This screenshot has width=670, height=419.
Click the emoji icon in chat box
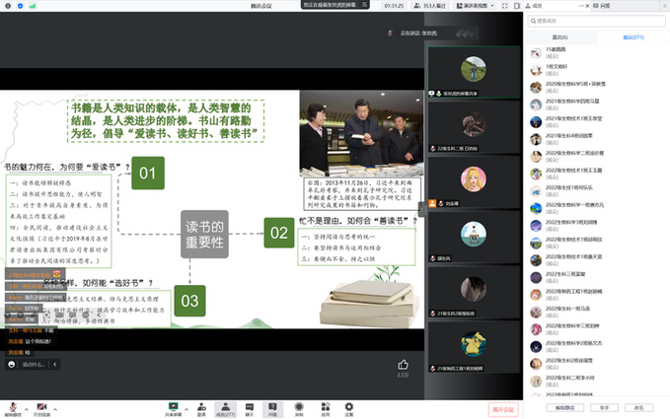(11, 364)
